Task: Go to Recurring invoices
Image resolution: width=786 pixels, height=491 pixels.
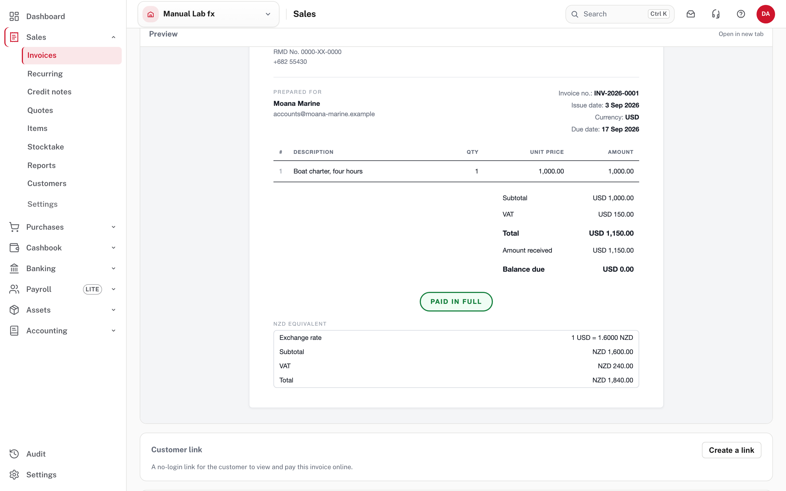Action: click(45, 74)
